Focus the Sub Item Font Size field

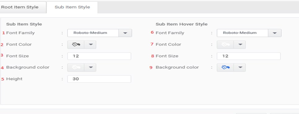coord(99,56)
